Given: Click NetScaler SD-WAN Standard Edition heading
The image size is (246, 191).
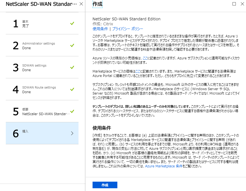Looking at the screenshot, I should (x=126, y=19).
